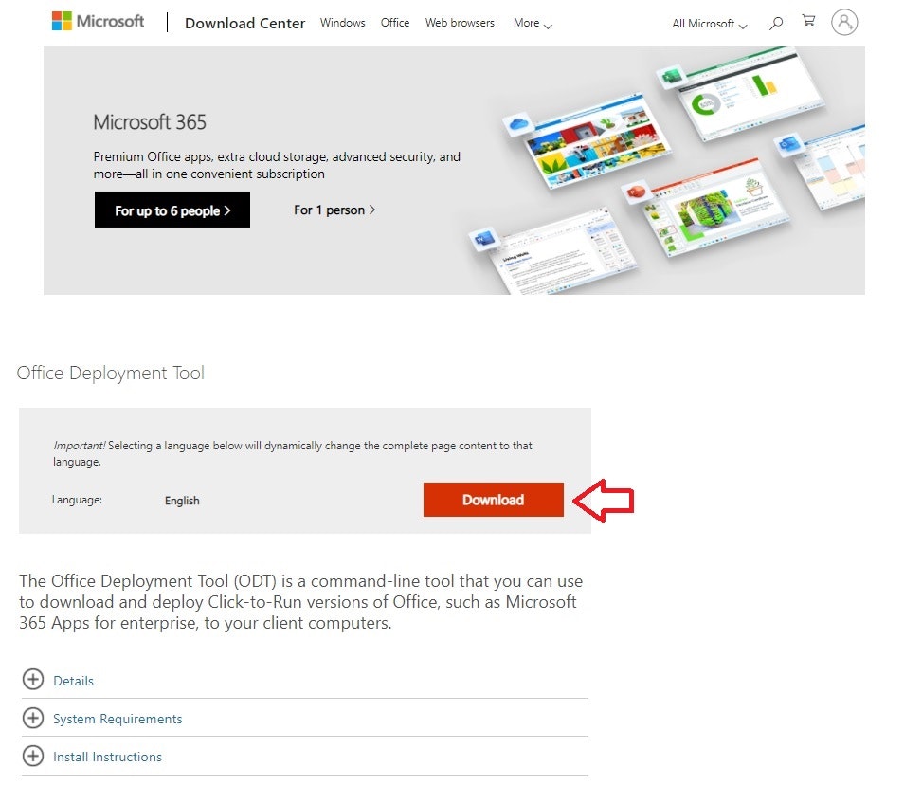Expand System Requirements plus circle icon
Viewport: 904px width, 786px height.
[x=33, y=718]
